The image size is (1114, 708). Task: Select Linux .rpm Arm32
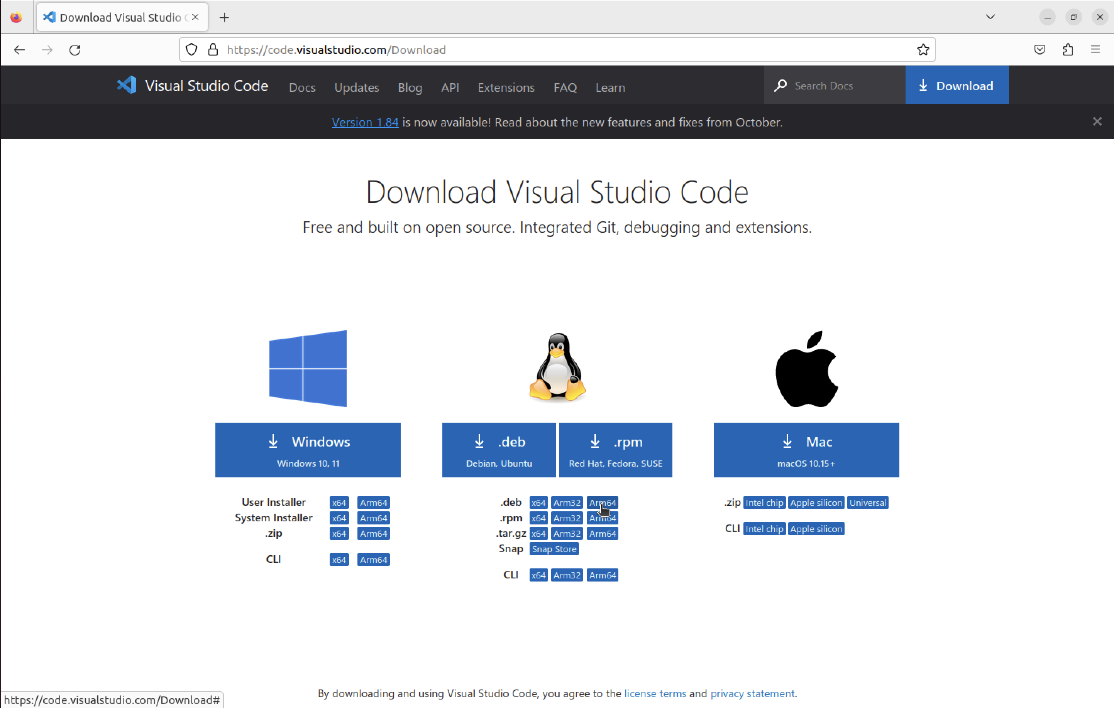pos(567,518)
